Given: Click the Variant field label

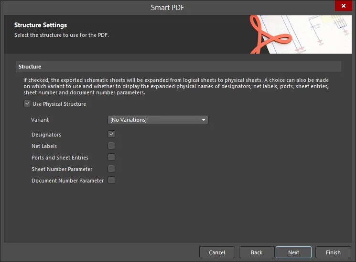Looking at the screenshot, I should [x=40, y=120].
